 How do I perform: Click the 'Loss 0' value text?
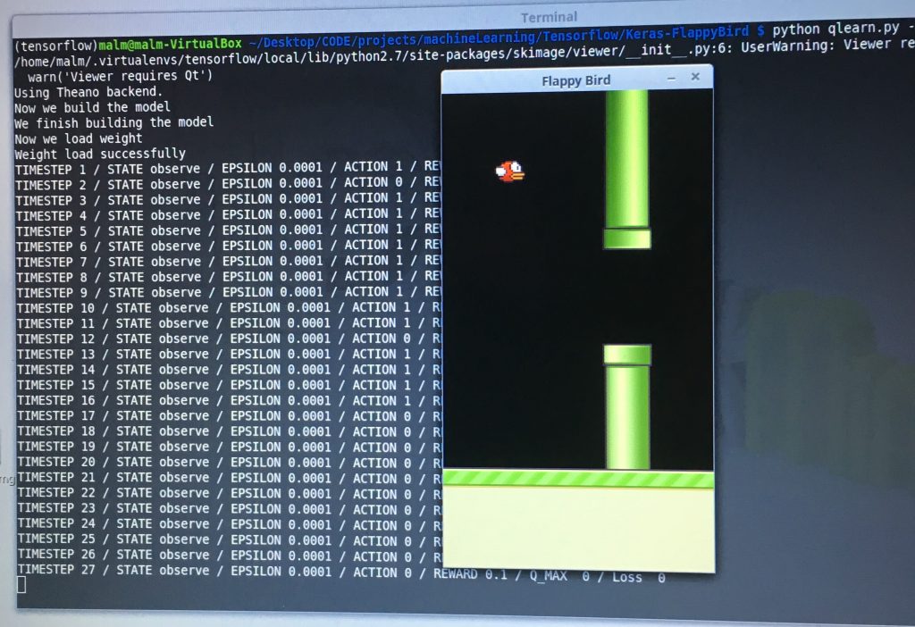click(x=639, y=577)
